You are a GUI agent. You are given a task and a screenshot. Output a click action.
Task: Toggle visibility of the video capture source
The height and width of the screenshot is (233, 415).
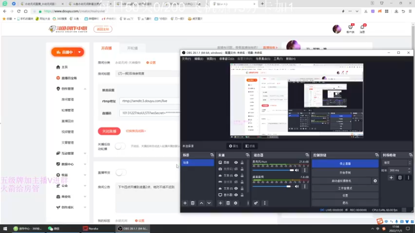[x=236, y=169]
